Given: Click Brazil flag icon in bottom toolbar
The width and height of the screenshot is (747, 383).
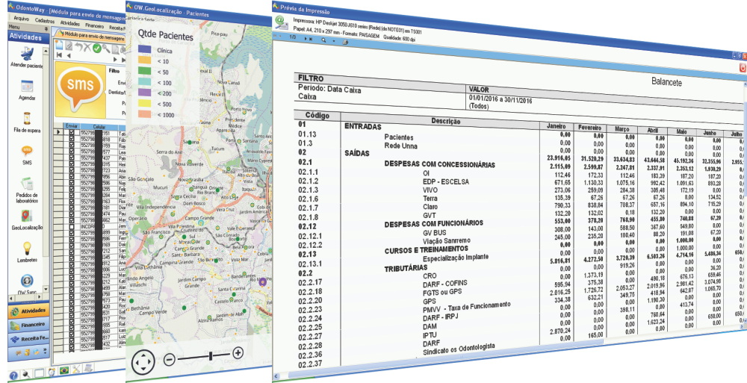Looking at the screenshot, I should pyautogui.click(x=64, y=370).
